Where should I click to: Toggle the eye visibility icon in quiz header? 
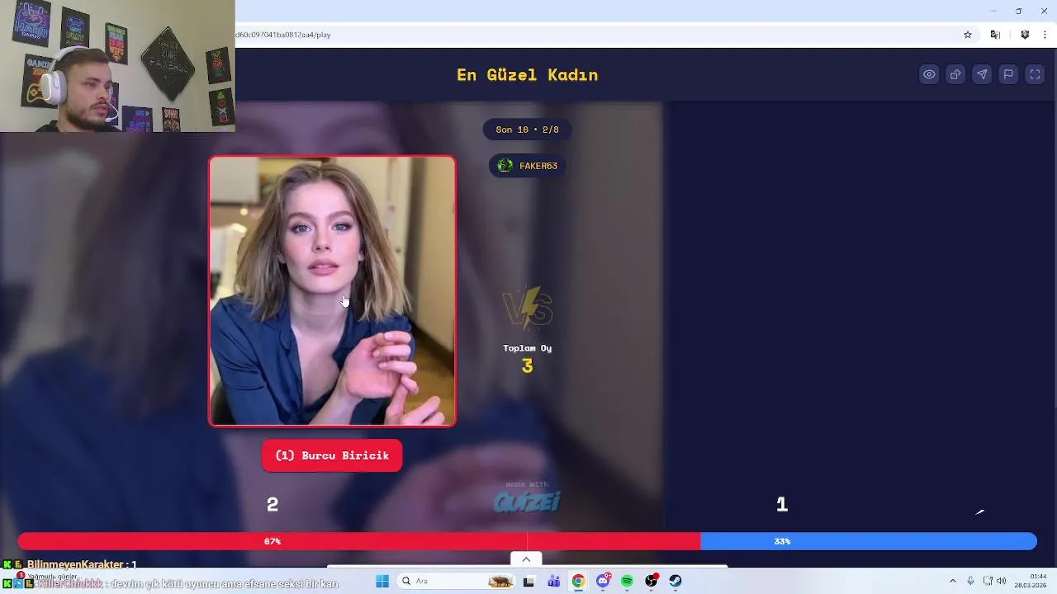929,74
